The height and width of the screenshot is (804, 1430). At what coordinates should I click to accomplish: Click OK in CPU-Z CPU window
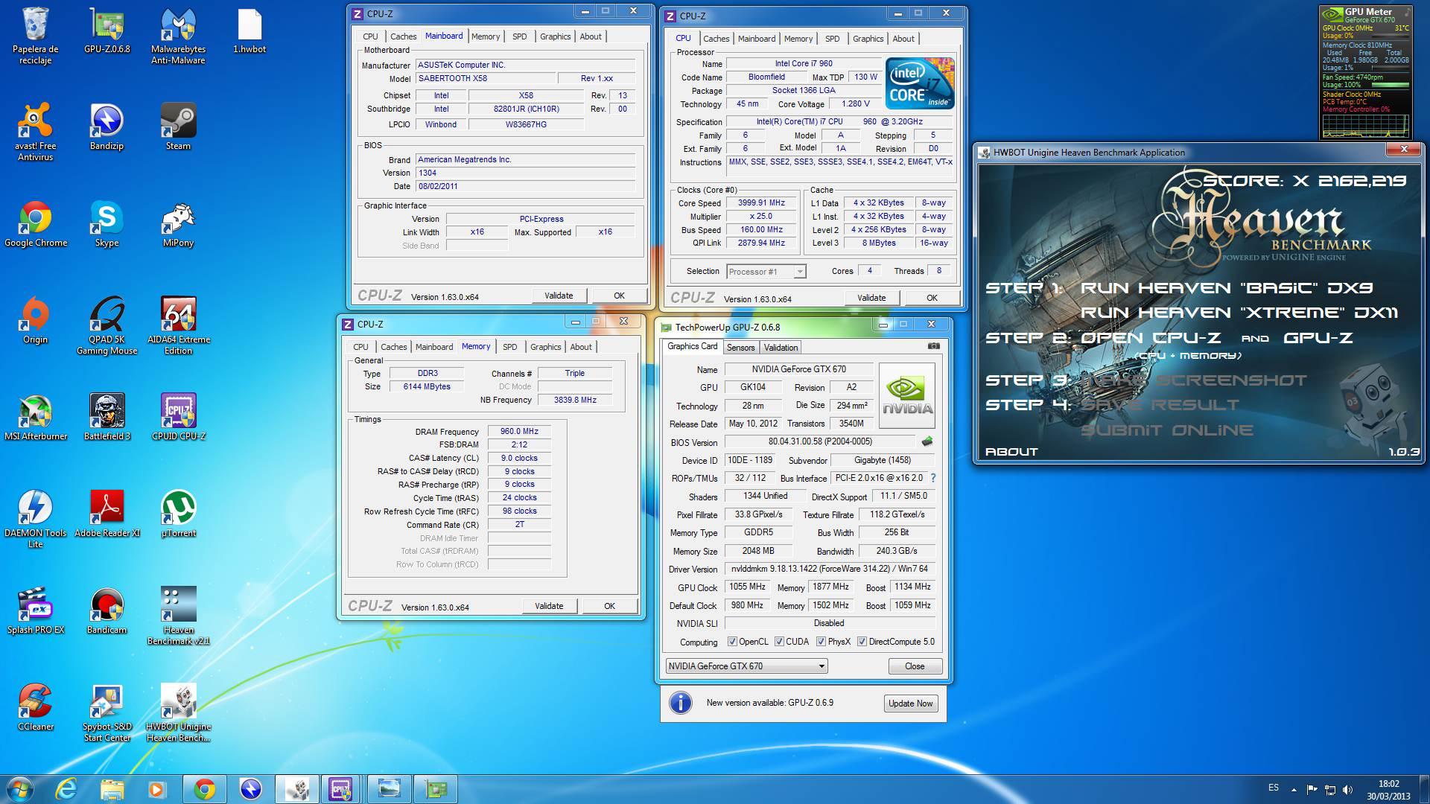pyautogui.click(x=932, y=298)
